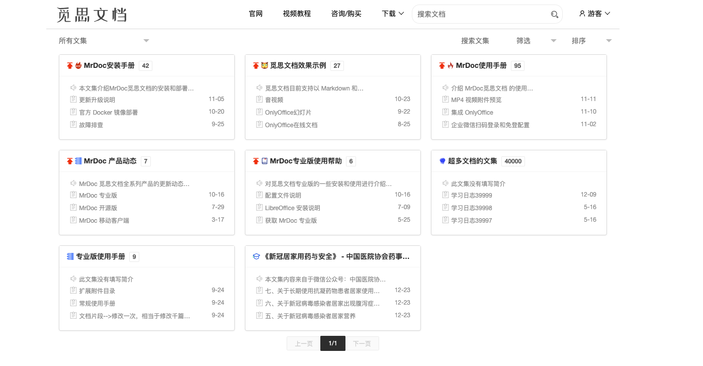Image resolution: width=703 pixels, height=366 pixels.
Task: Open the 常规使用手册 document
Action: (97, 303)
